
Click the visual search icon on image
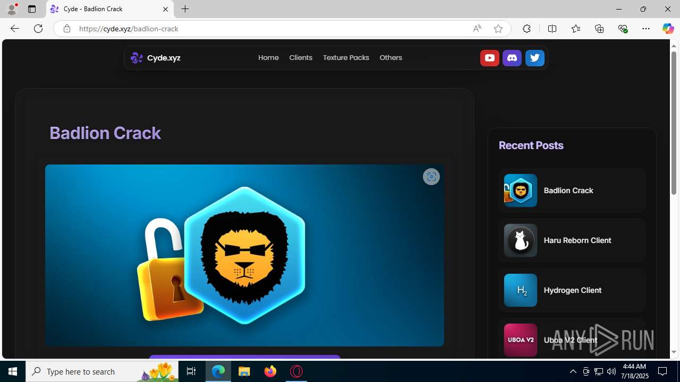pyautogui.click(x=431, y=177)
